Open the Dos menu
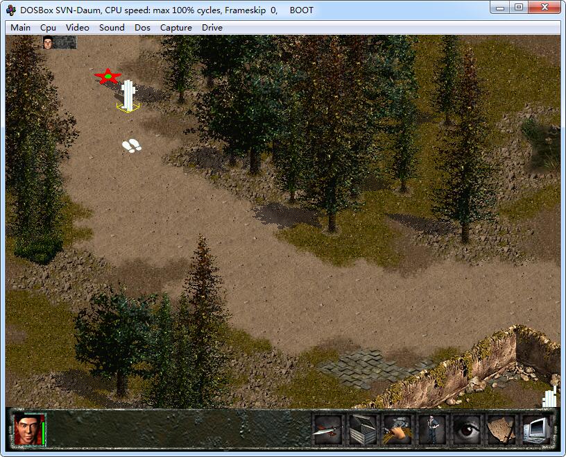 142,28
